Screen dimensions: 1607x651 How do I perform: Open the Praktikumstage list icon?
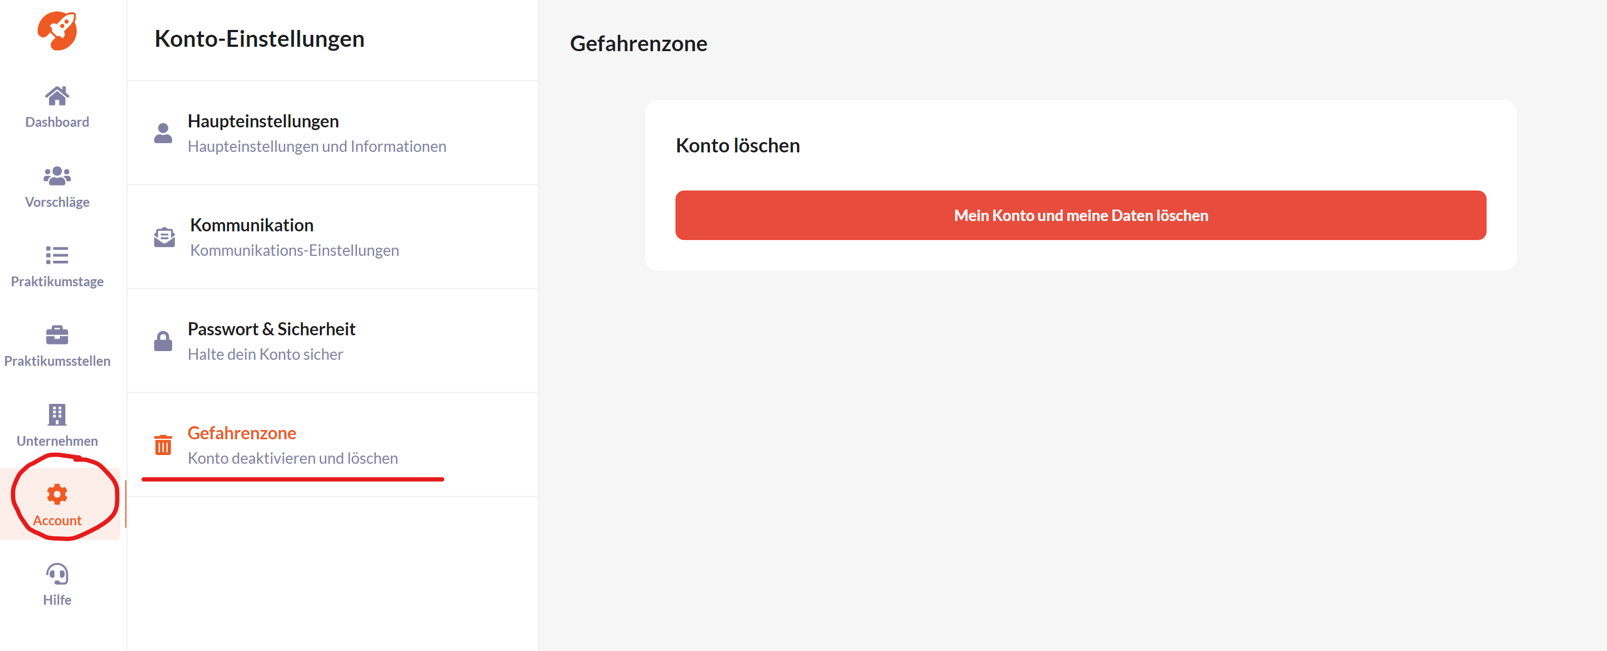pos(57,255)
